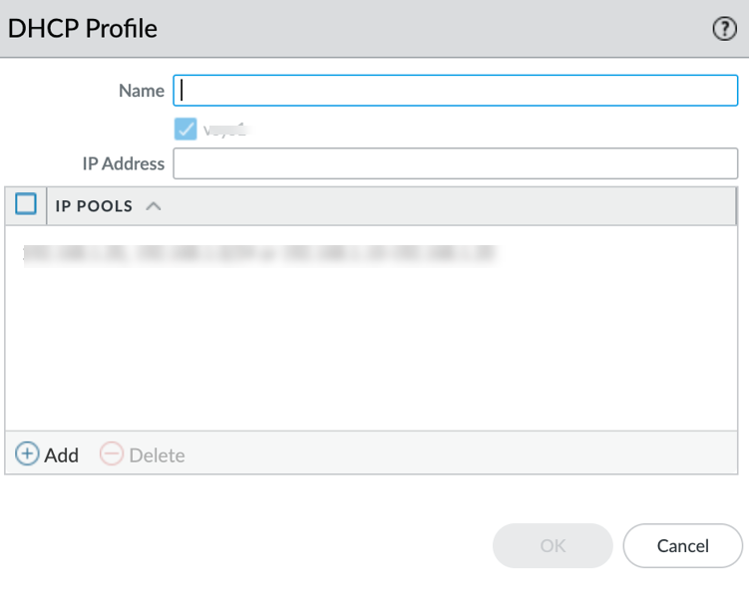Tick the select-all checkbox in IP Pools header

[x=26, y=205]
